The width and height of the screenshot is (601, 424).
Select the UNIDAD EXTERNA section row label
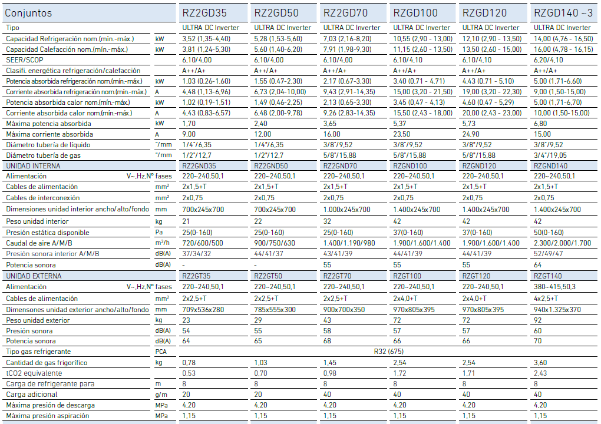[32, 276]
